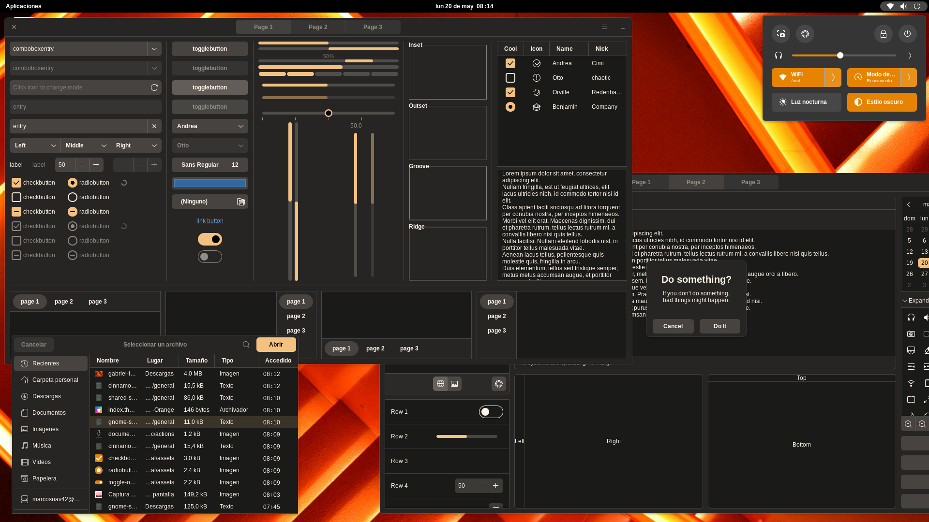Image resolution: width=929 pixels, height=522 pixels.
Task: Select page 2 in the top-left notebook
Action: click(64, 302)
